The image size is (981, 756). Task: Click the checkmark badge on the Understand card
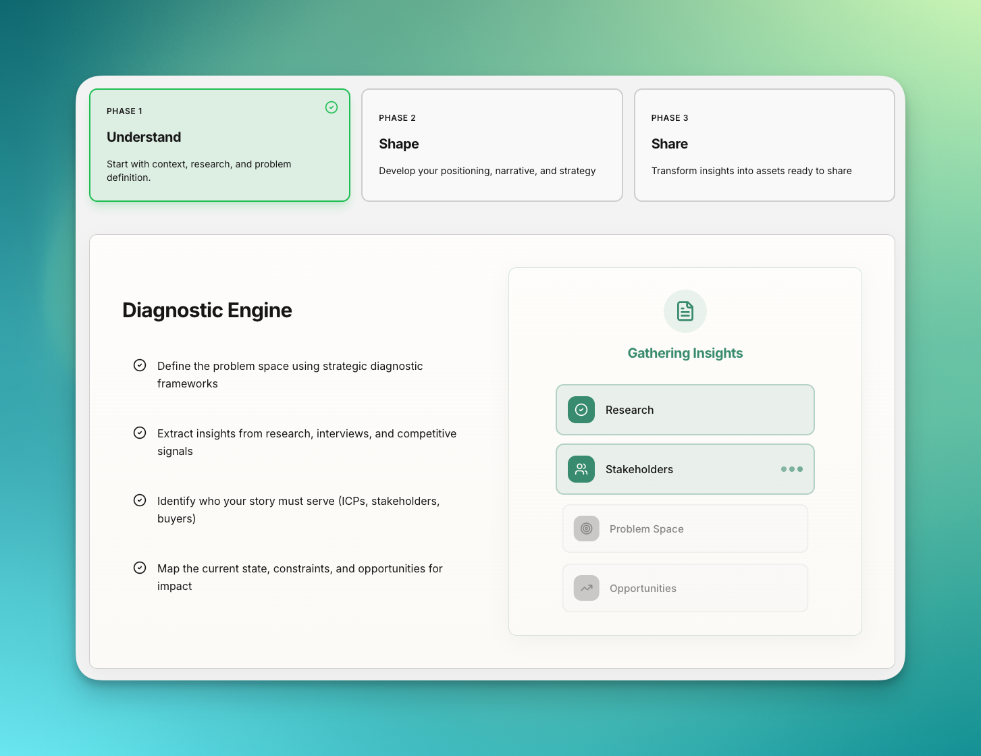pyautogui.click(x=332, y=107)
